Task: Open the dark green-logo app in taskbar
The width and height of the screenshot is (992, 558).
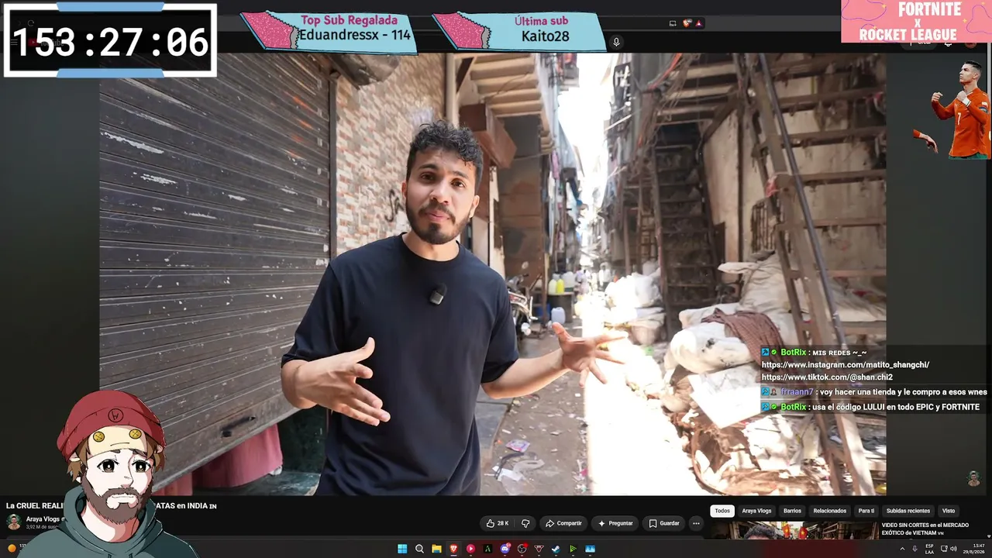Action: click(x=487, y=549)
